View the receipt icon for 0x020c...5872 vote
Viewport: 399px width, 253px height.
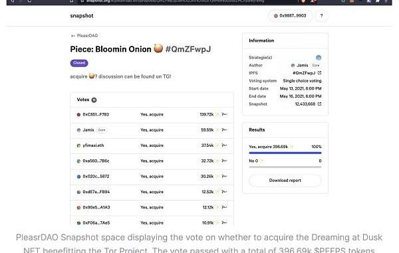click(224, 176)
